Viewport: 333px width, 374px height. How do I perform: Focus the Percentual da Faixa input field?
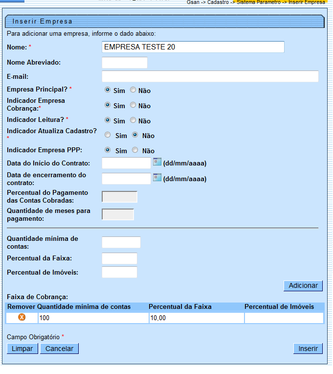pos(119,258)
